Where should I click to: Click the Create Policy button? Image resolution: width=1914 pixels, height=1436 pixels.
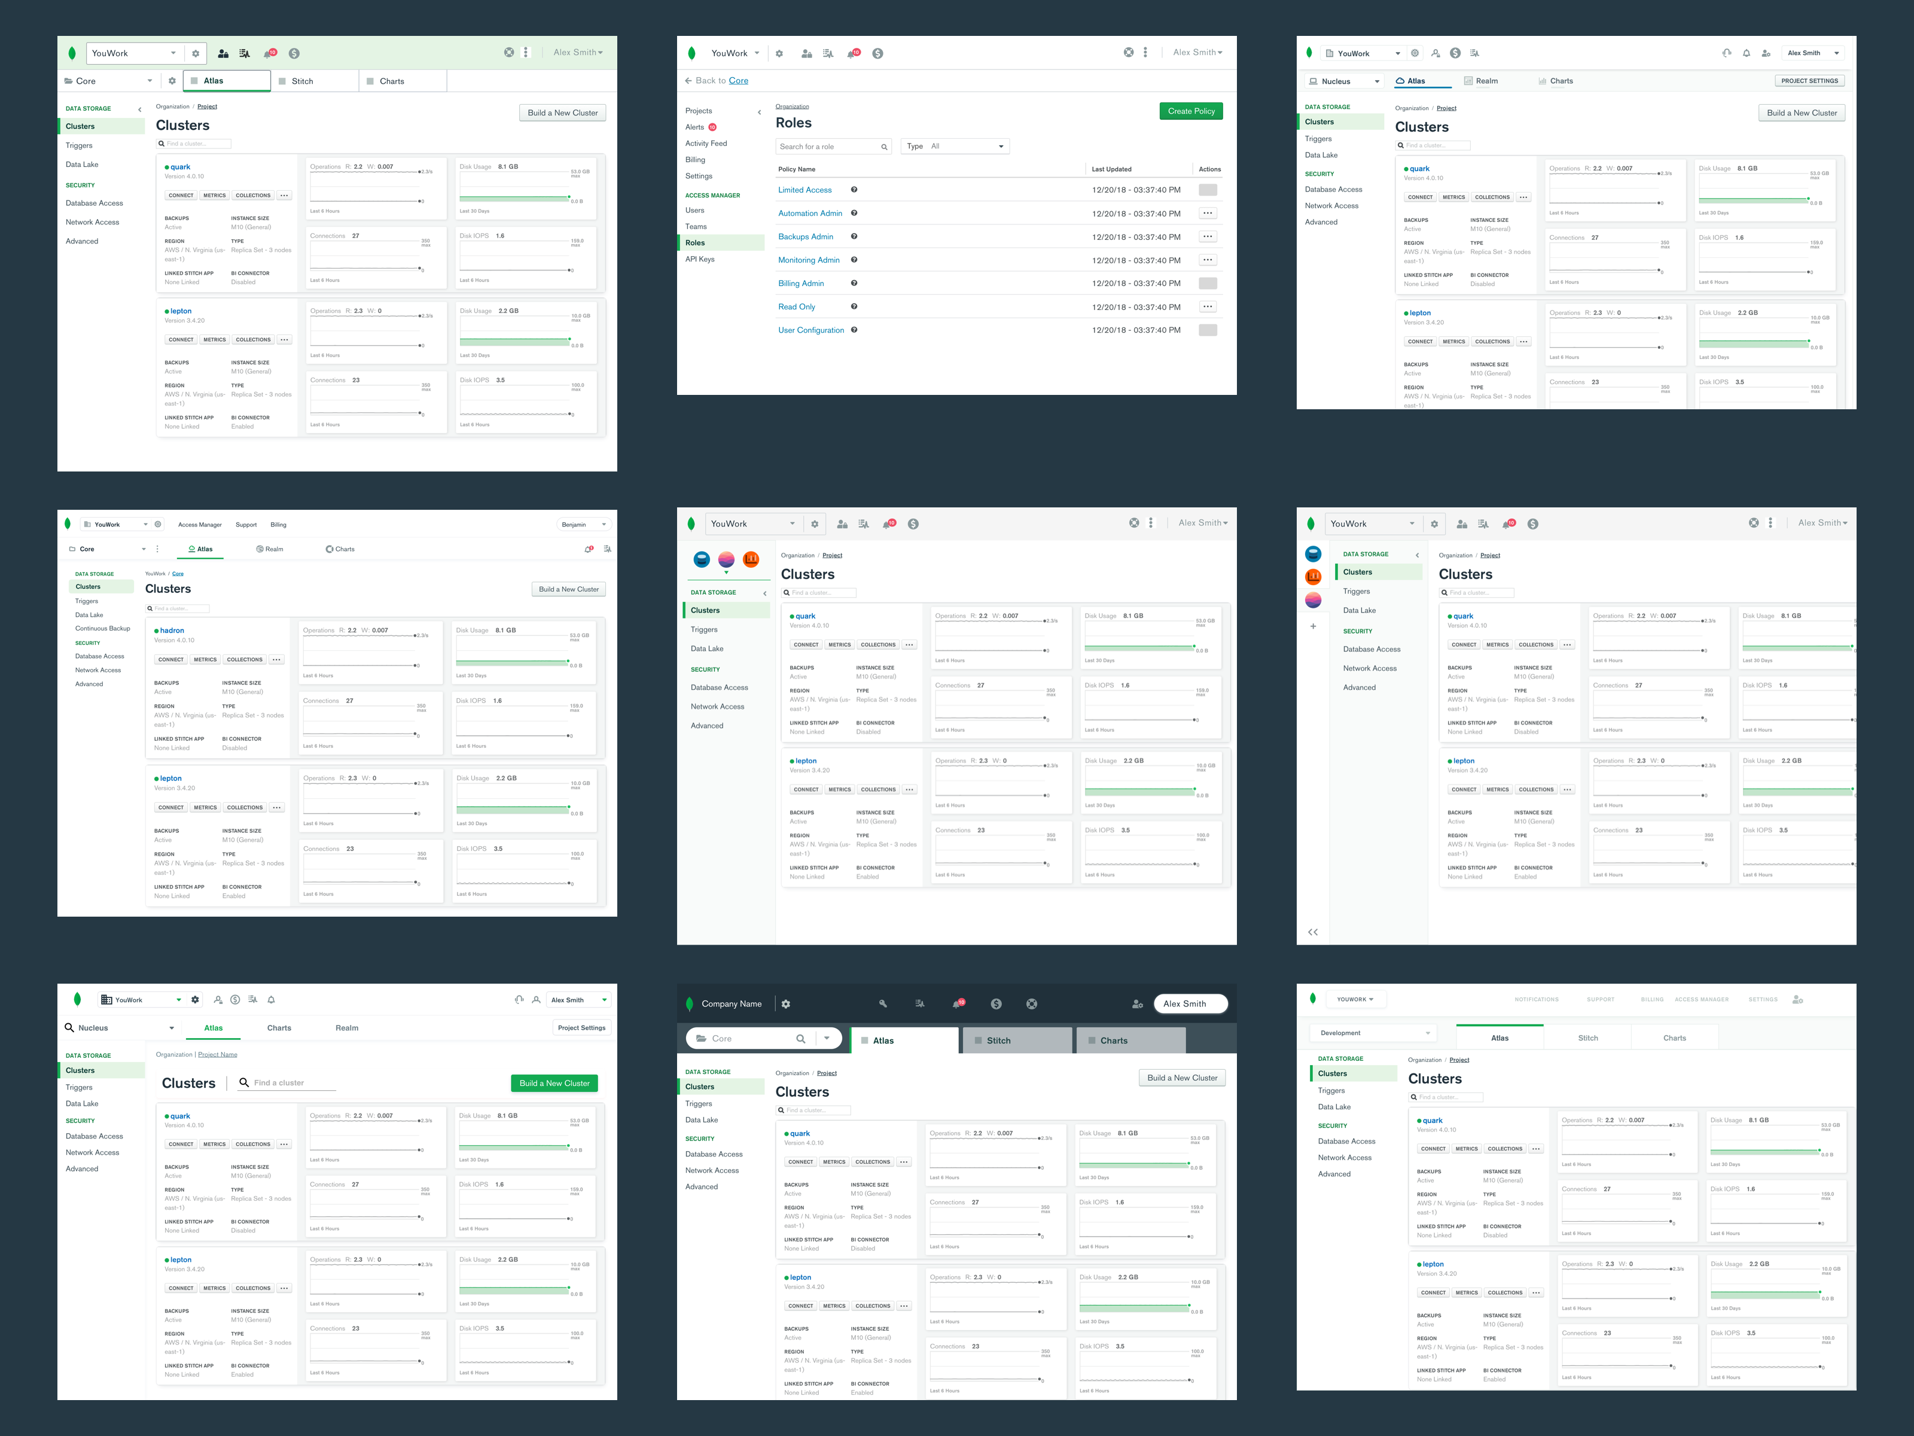coord(1191,111)
